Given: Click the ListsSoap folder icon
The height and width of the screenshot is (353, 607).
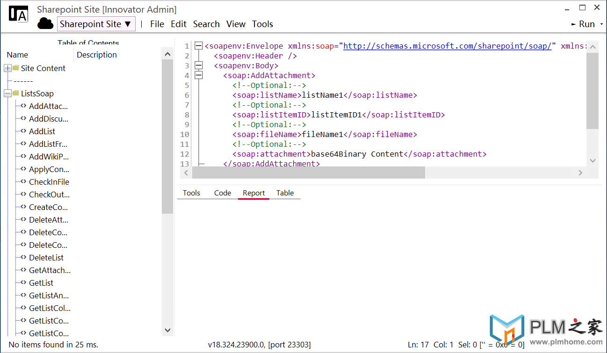Looking at the screenshot, I should tap(16, 93).
